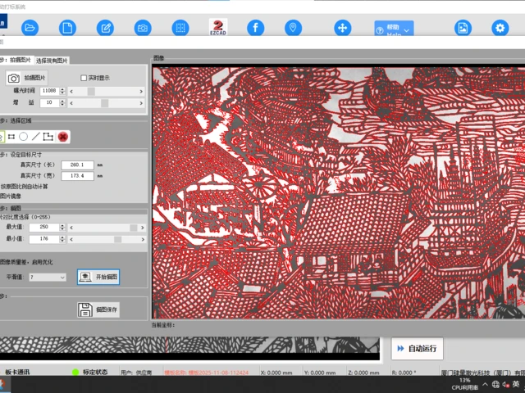Click the 真实尺寸(宽) field 173.4
The height and width of the screenshot is (393, 525).
click(x=77, y=176)
